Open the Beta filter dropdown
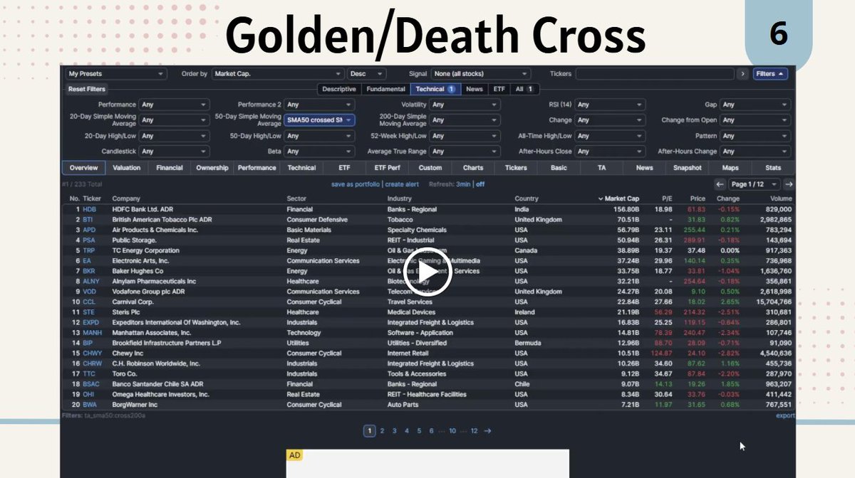Image resolution: width=855 pixels, height=478 pixels. click(x=319, y=152)
